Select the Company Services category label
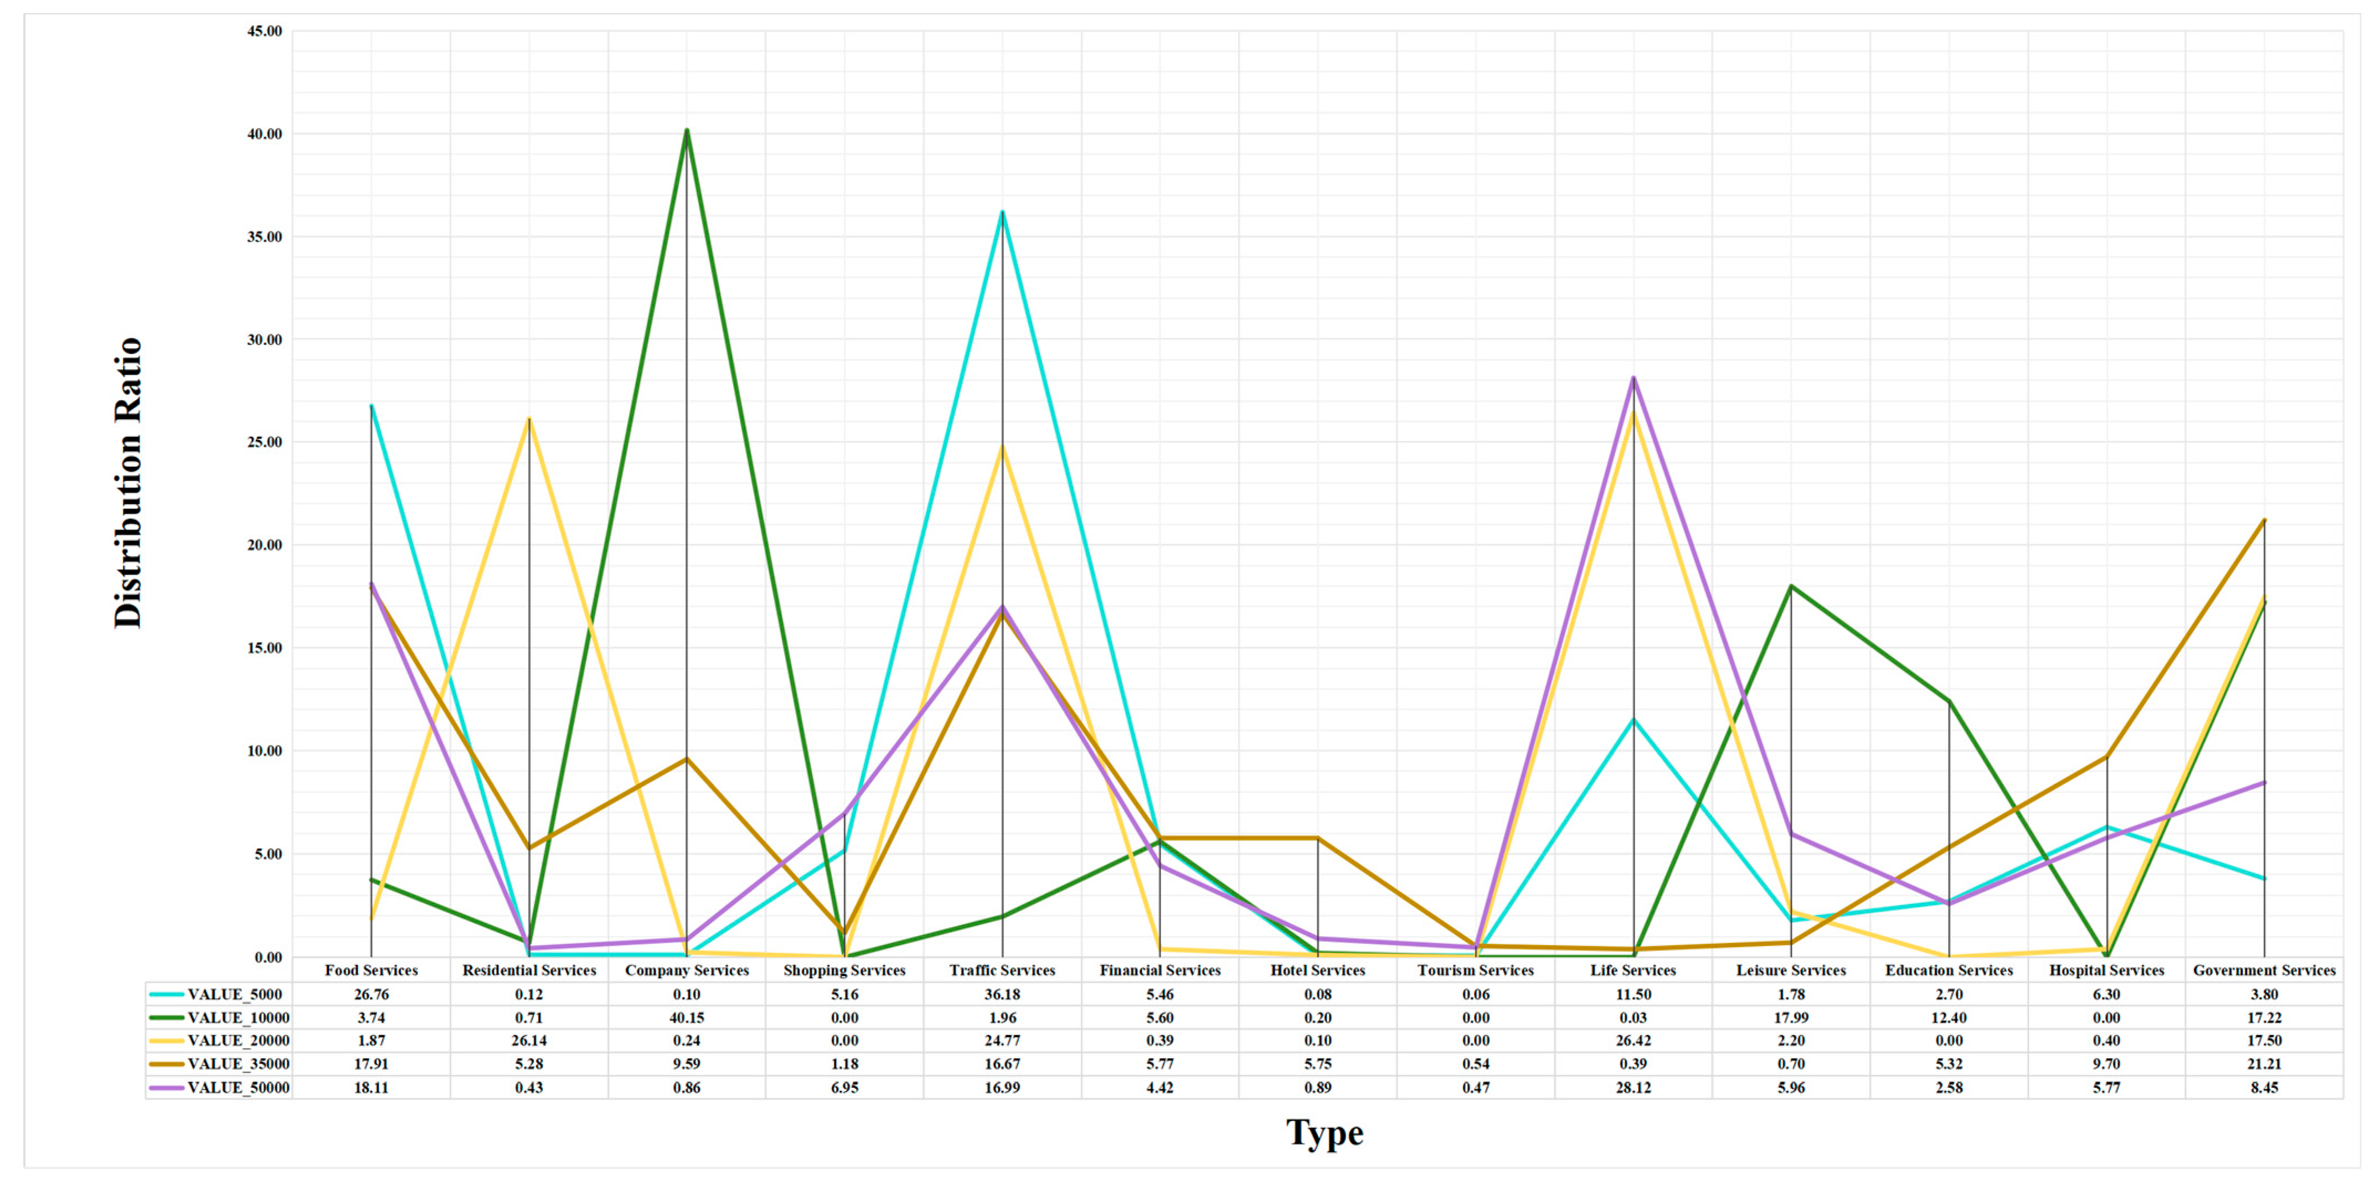This screenshot has height=1188, width=2376. tap(686, 970)
